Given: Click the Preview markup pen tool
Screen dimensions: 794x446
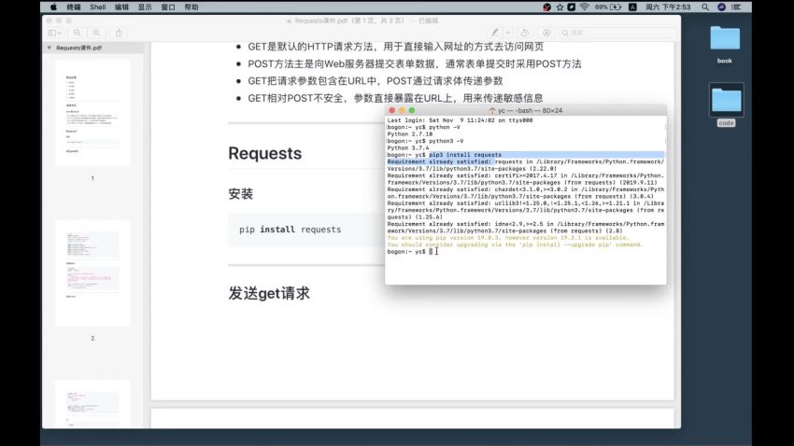Looking at the screenshot, I should pyautogui.click(x=495, y=33).
